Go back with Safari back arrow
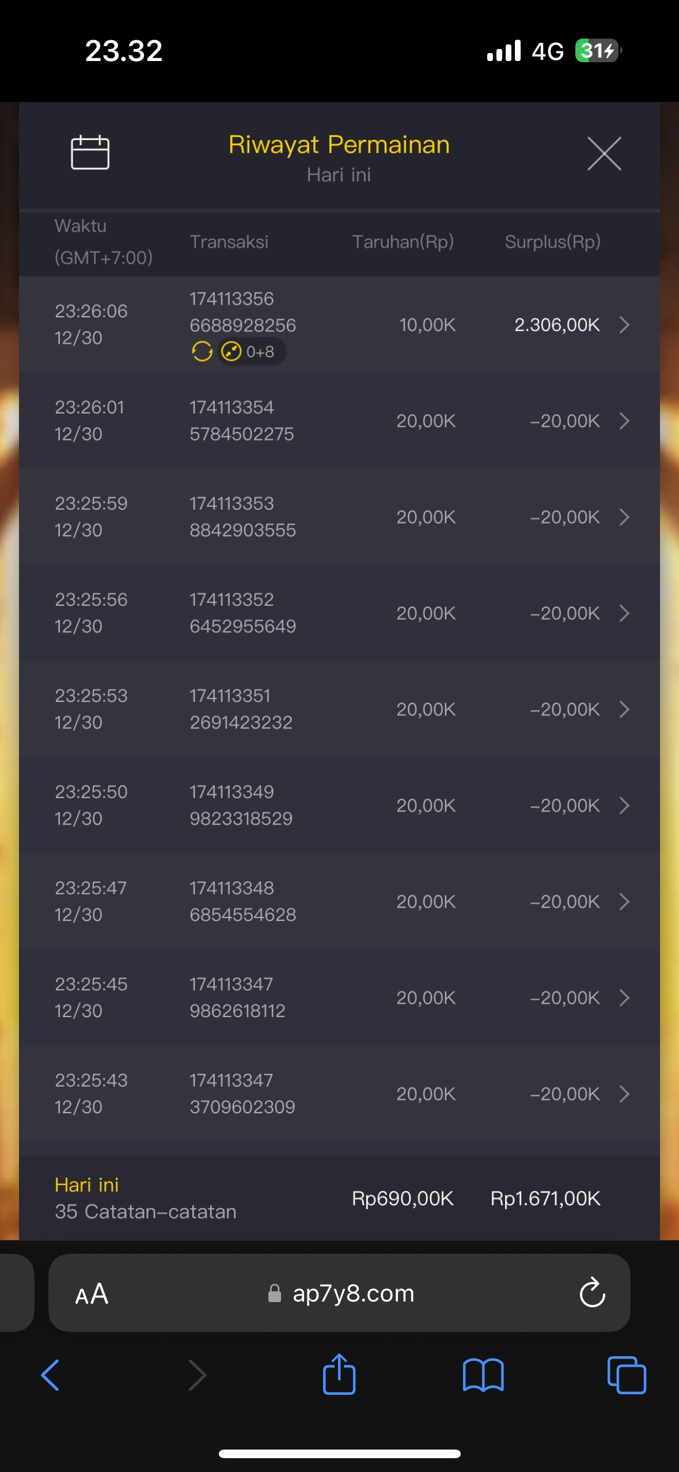Viewport: 679px width, 1472px height. point(51,1375)
